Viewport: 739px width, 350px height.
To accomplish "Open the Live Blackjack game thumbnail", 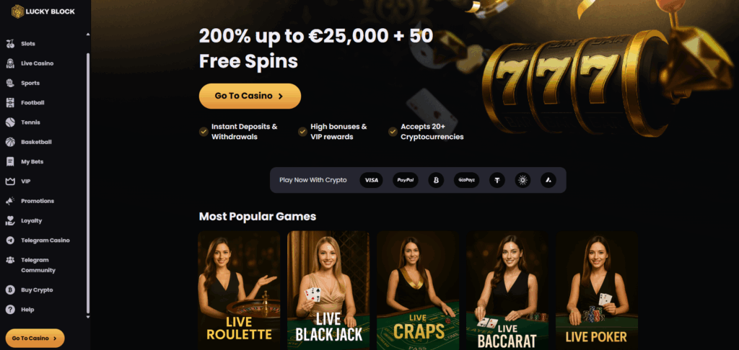I will coord(328,290).
